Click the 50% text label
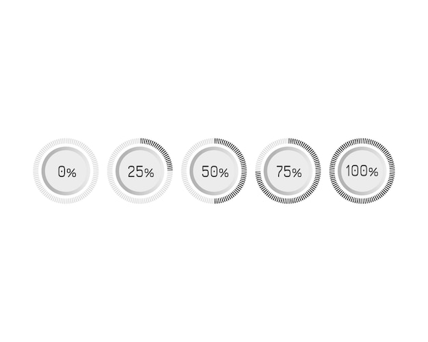Screen dimensions: 428x342 215,172
